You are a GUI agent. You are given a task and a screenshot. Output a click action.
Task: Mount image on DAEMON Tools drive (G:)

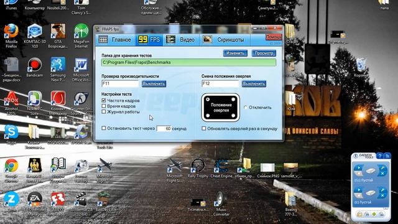[358, 168]
